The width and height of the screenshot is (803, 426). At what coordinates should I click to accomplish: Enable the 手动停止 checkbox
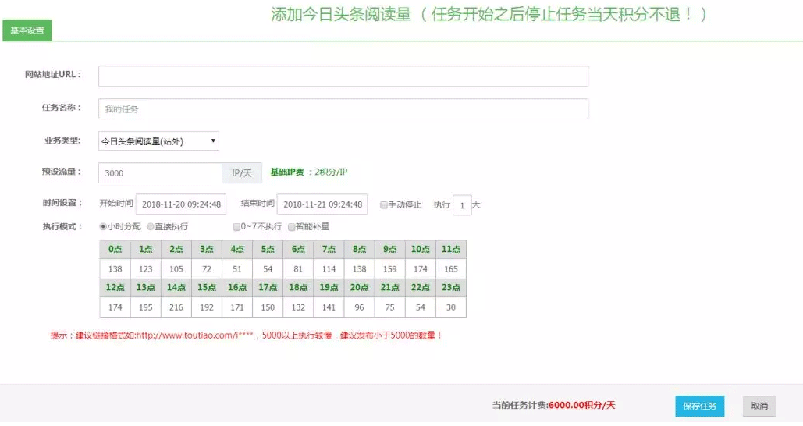pyautogui.click(x=383, y=205)
